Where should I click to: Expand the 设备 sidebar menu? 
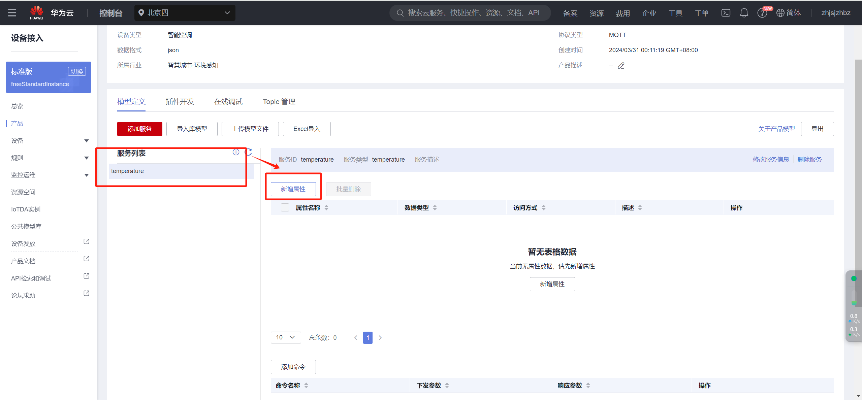86,141
